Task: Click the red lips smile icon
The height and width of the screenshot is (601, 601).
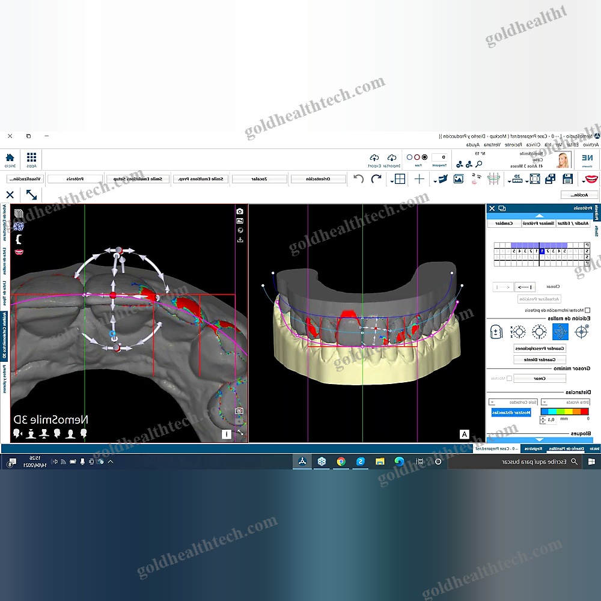Action: click(x=591, y=179)
